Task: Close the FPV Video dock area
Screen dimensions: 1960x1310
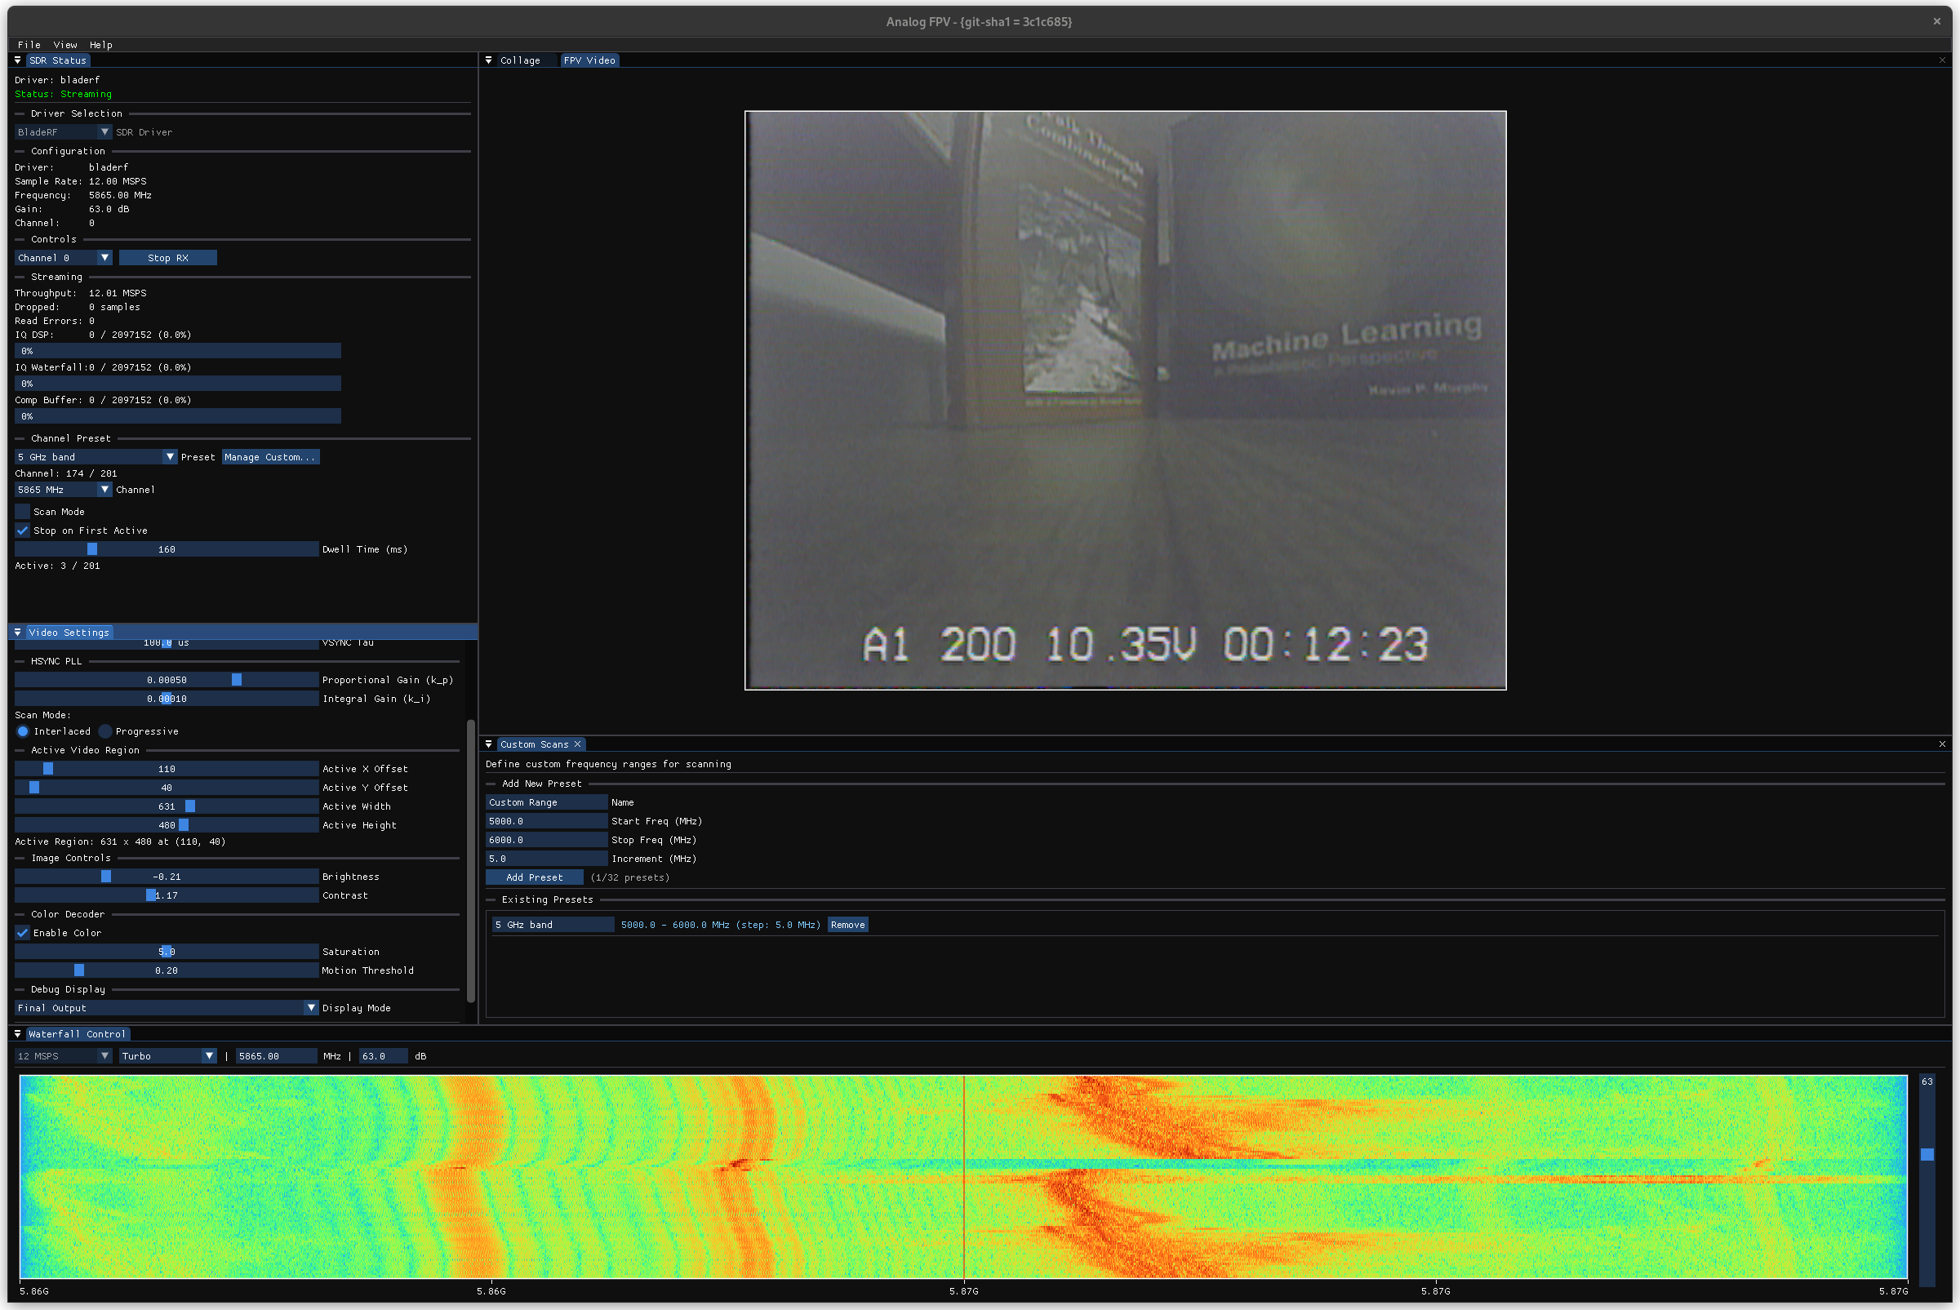Action: 1943,60
